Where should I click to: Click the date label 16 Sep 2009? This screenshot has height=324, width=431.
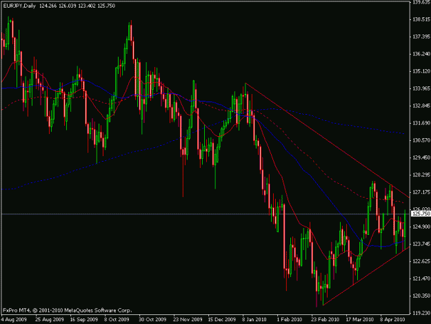[x=84, y=320]
